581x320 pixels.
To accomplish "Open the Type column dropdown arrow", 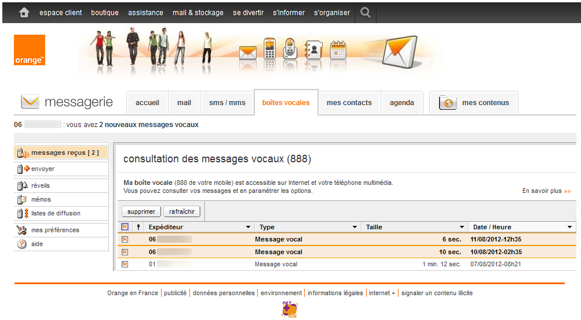I will (x=355, y=228).
